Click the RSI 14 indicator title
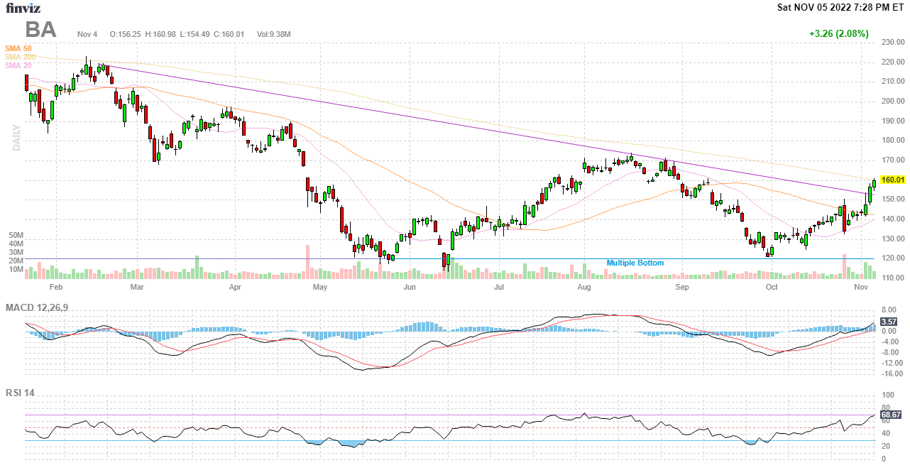Viewport: 910px width, 470px height. point(21,393)
